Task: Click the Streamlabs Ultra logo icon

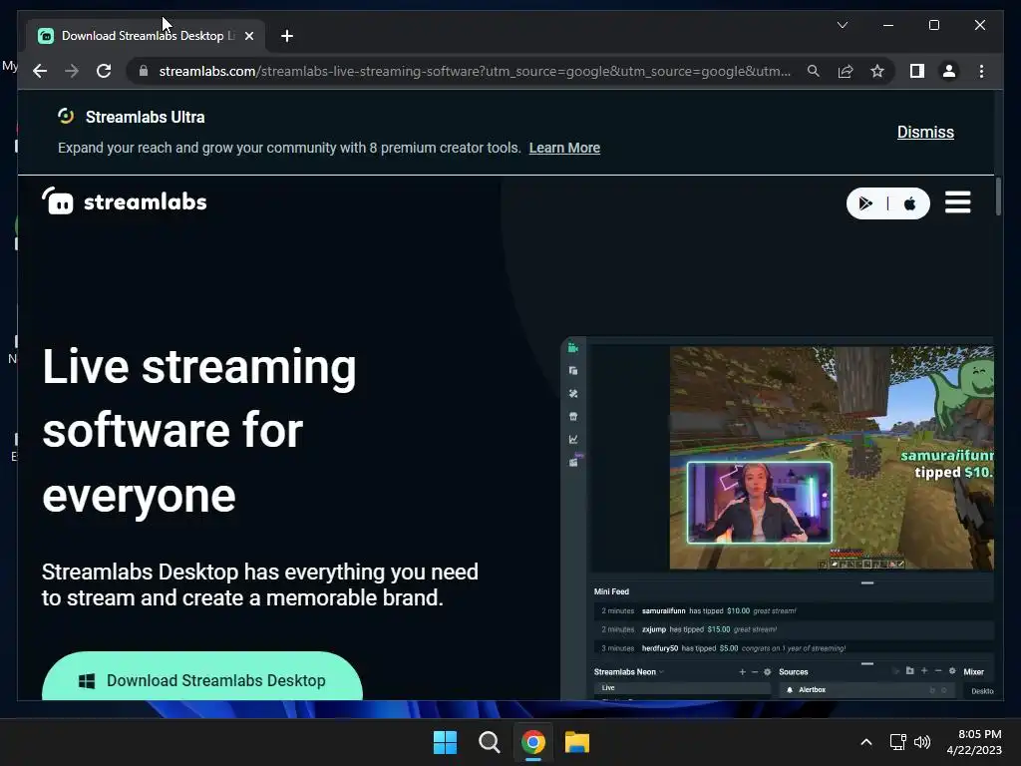Action: (x=66, y=116)
